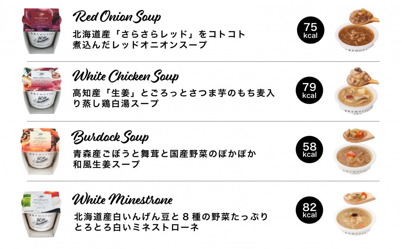Image resolution: width=402 pixels, height=249 pixels.
Task: Click the Japanese description under White Chicken Soup
Action: 174,98
